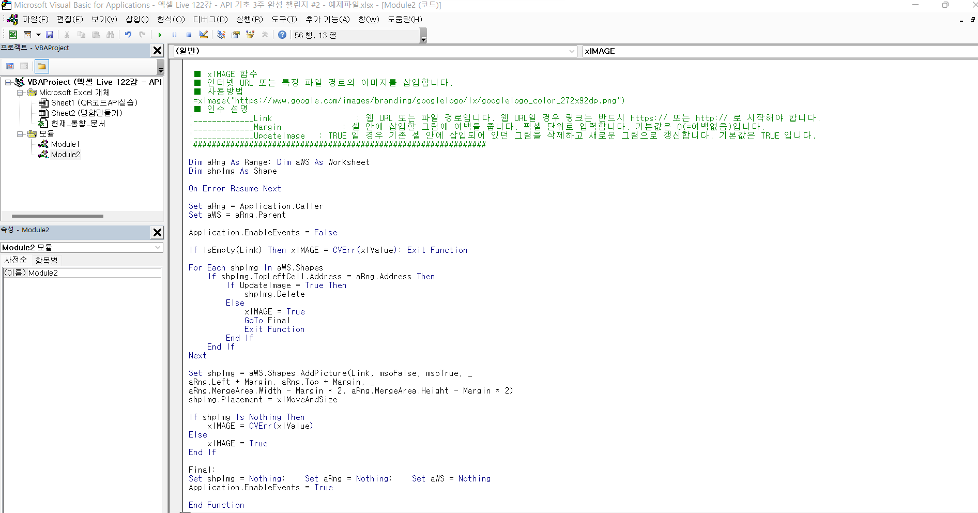
Task: Click the Project pane toolbar options arrow
Action: [161, 67]
